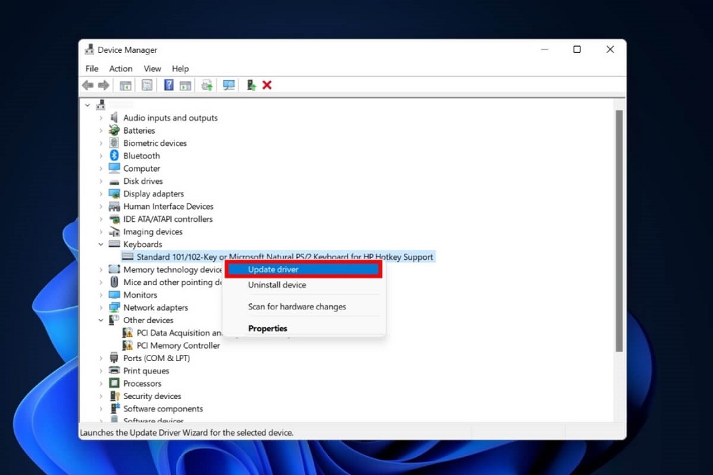Expand the Display adapters category
This screenshot has width=713, height=475.
[100, 193]
